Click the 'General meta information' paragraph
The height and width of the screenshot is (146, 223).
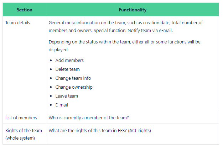point(126,27)
